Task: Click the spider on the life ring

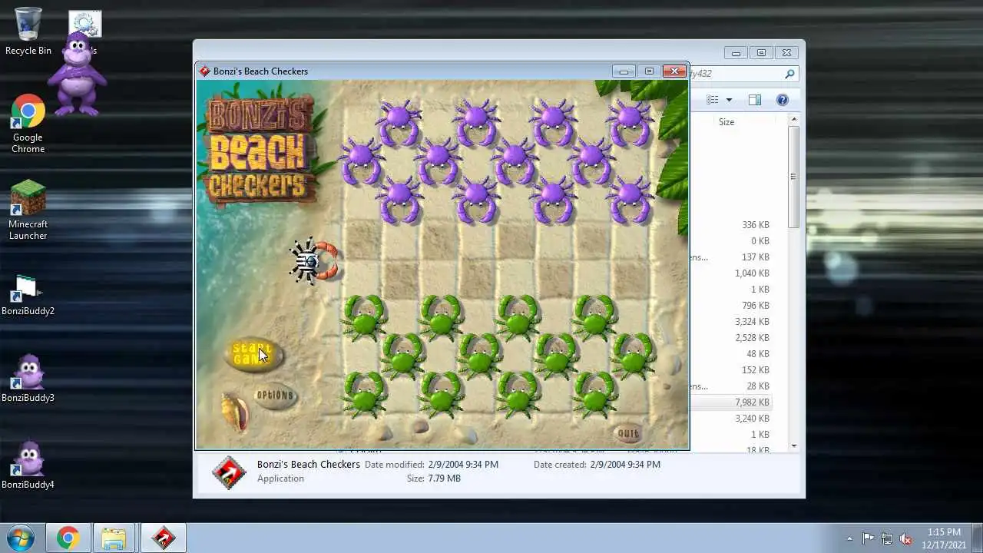Action: (x=313, y=262)
